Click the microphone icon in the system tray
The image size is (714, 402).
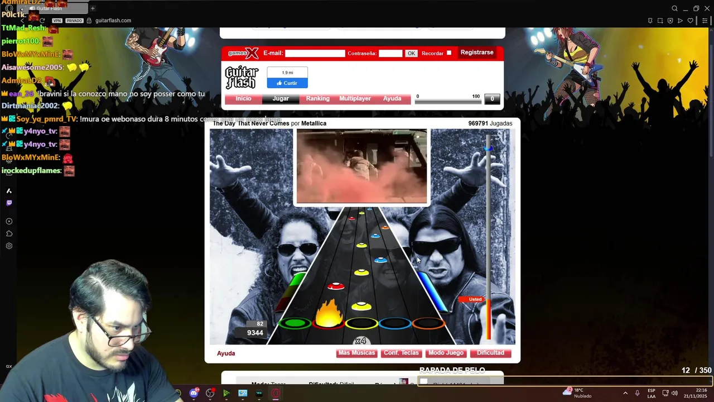click(x=637, y=393)
